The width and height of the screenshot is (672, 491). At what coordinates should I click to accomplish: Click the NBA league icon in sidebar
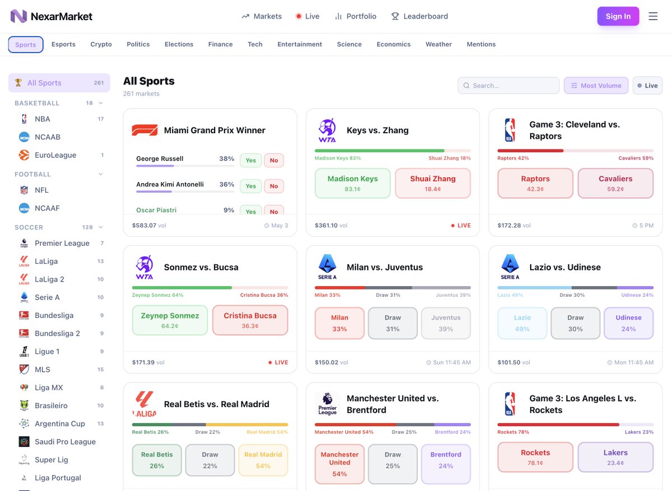click(24, 119)
